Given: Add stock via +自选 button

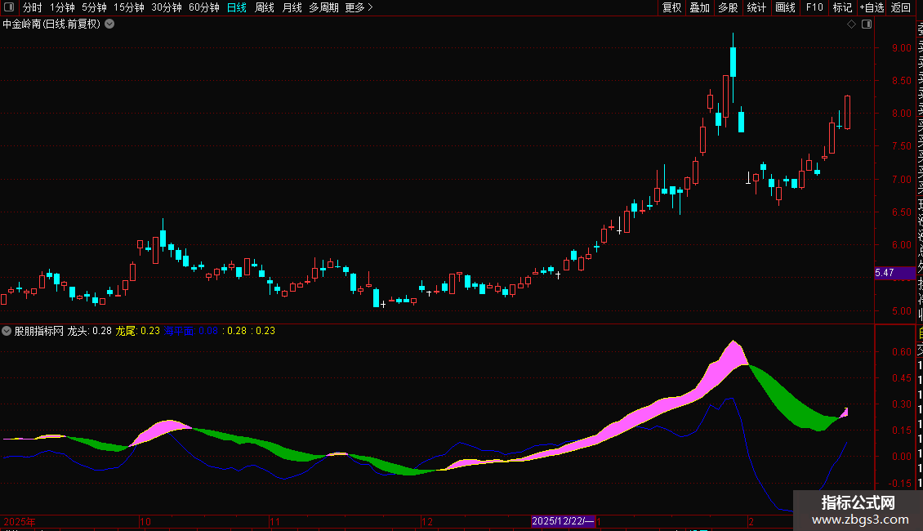Looking at the screenshot, I should 872,7.
